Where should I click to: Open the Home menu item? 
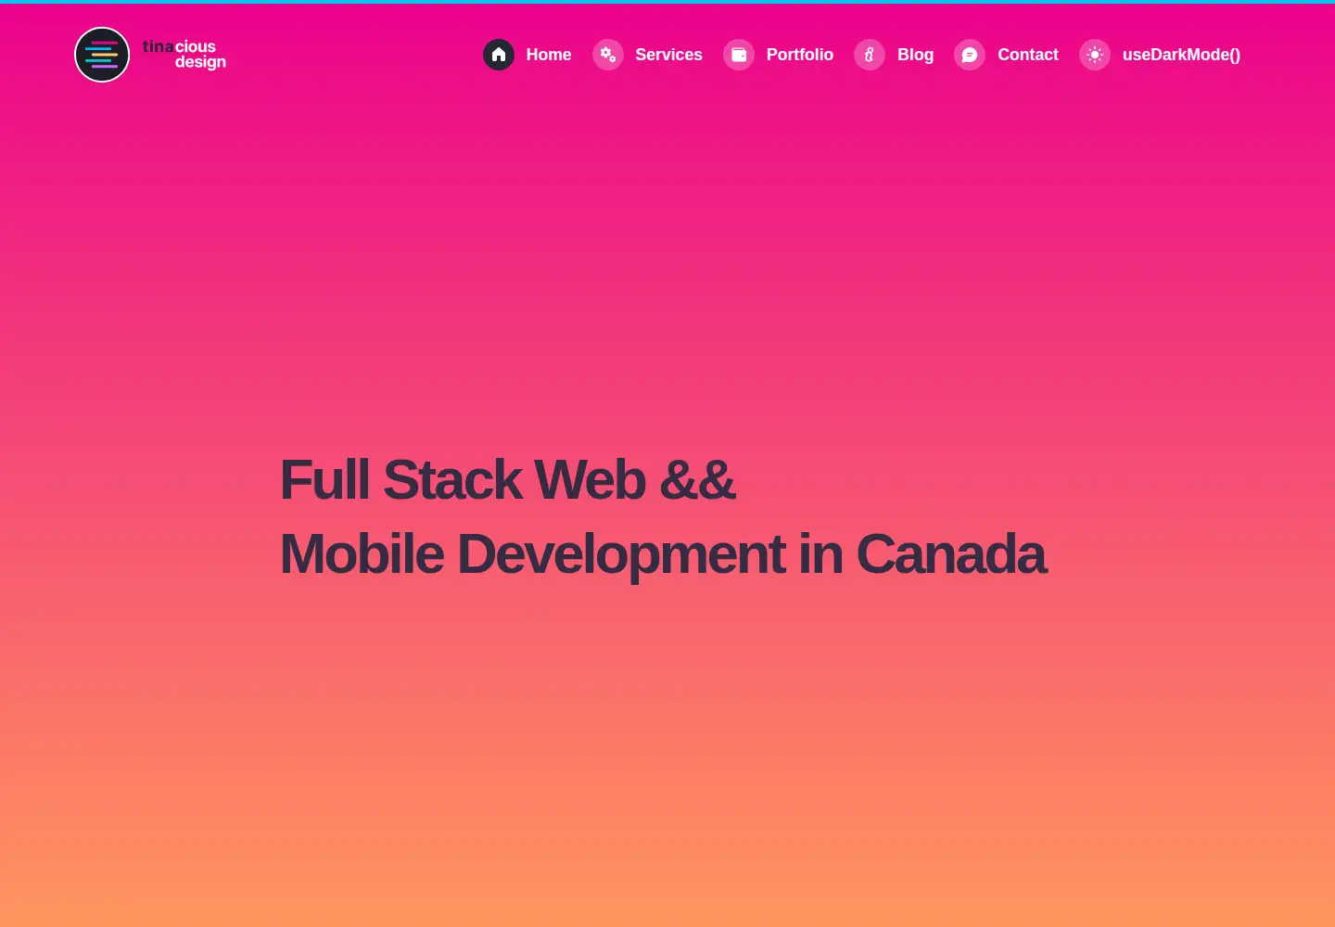549,55
